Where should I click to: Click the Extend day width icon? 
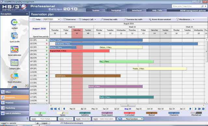(x=102, y=19)
